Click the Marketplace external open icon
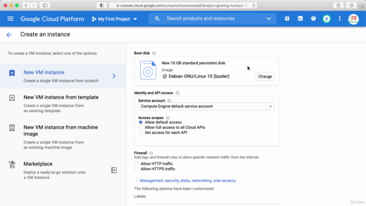This screenshot has height=206, width=366. click(x=114, y=171)
